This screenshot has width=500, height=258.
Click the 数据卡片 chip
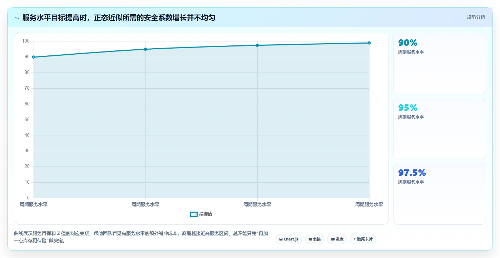point(363,239)
